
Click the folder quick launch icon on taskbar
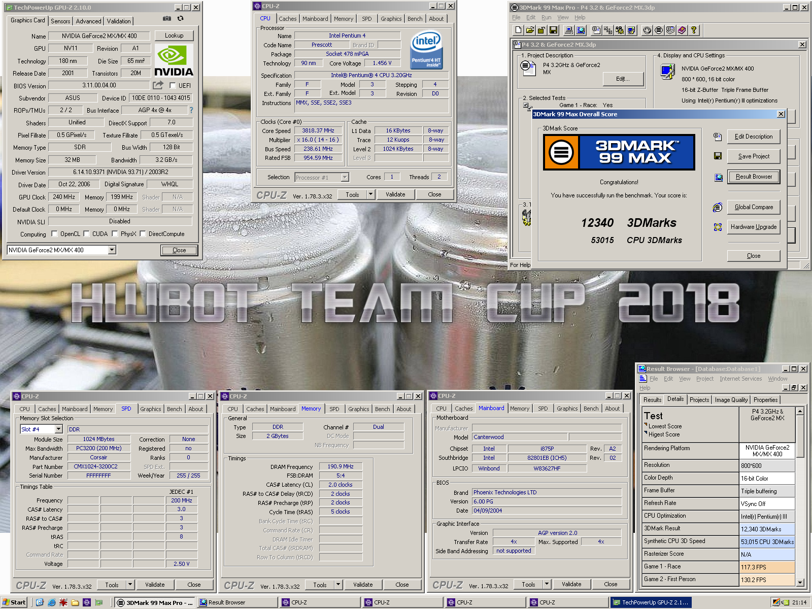(x=75, y=602)
